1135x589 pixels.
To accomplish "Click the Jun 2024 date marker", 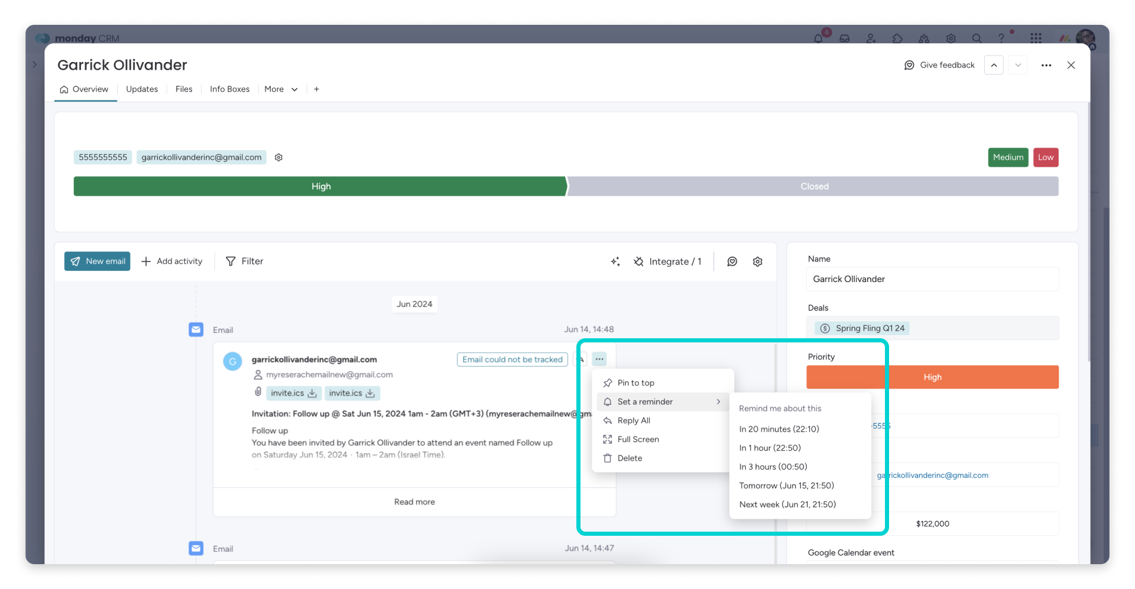I will (x=414, y=304).
